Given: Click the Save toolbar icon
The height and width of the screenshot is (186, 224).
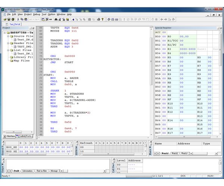Looking at the screenshot, I should click(9, 19).
